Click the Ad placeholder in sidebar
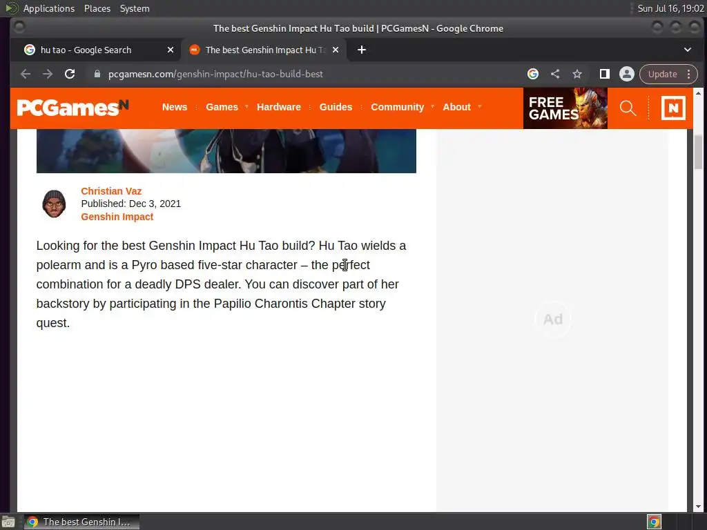Image resolution: width=707 pixels, height=530 pixels. click(553, 319)
